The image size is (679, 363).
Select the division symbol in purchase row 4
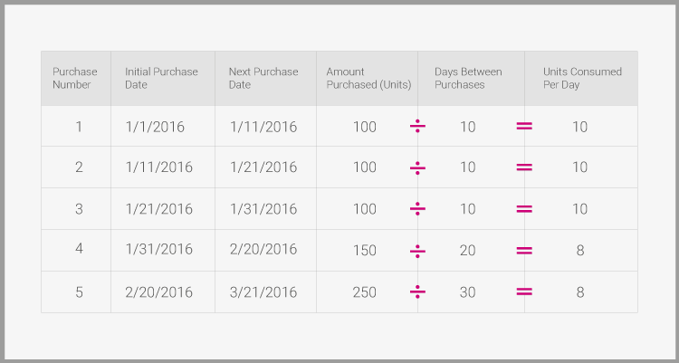417,251
